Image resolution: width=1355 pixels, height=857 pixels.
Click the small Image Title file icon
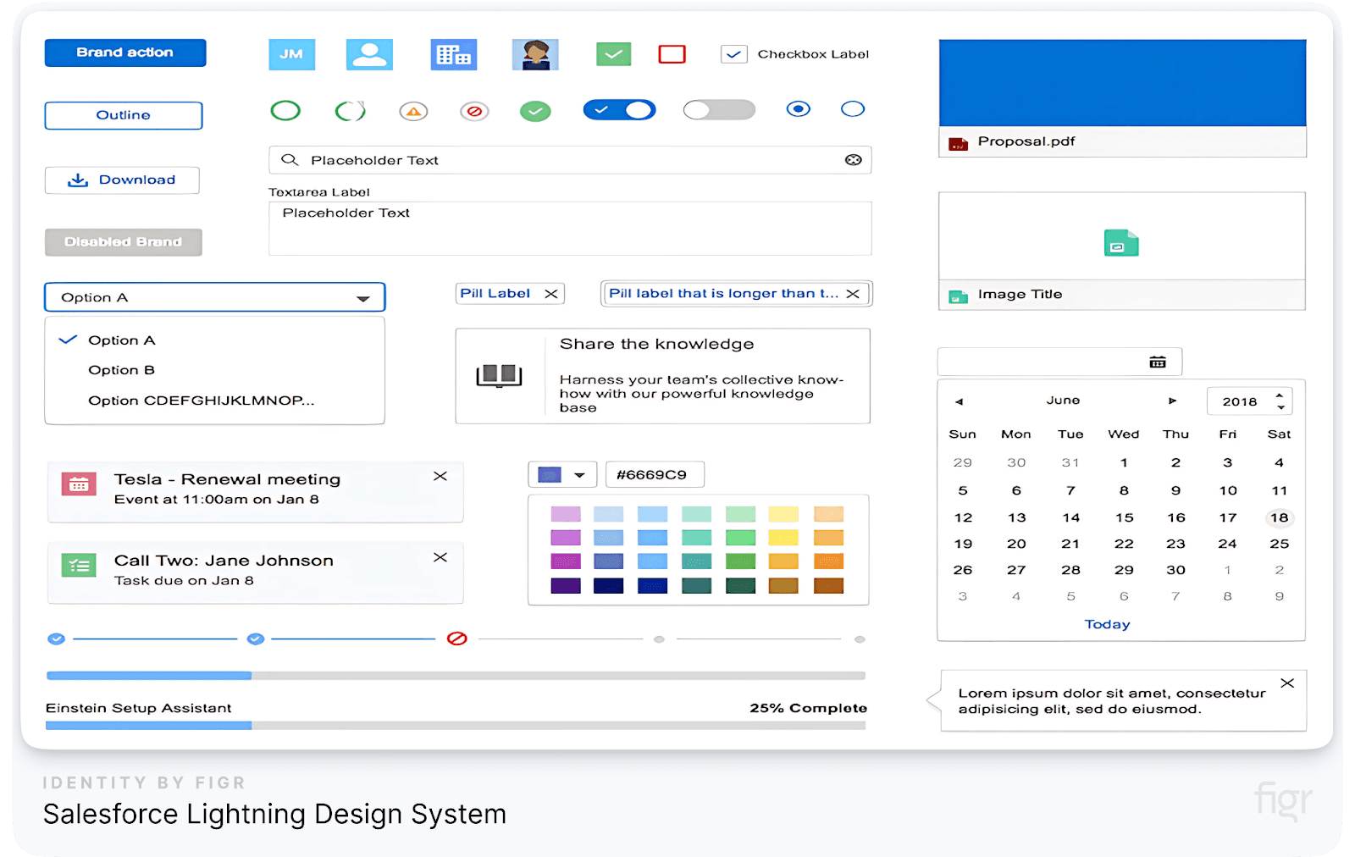pyautogui.click(x=958, y=296)
